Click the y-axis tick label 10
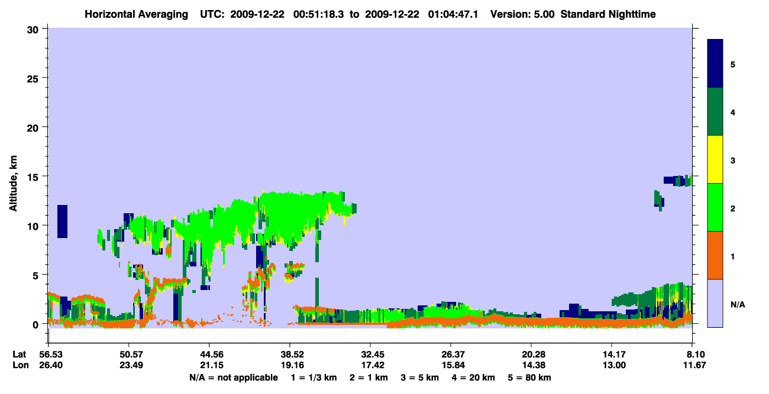This screenshot has height=394, width=769. 34,226
